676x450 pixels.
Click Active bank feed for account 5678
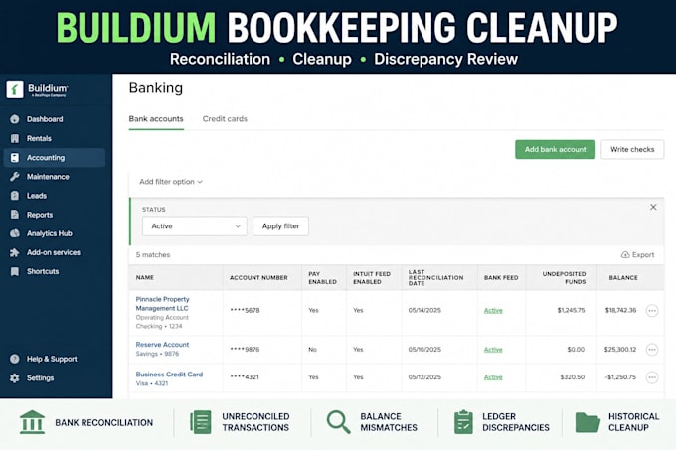[493, 311]
